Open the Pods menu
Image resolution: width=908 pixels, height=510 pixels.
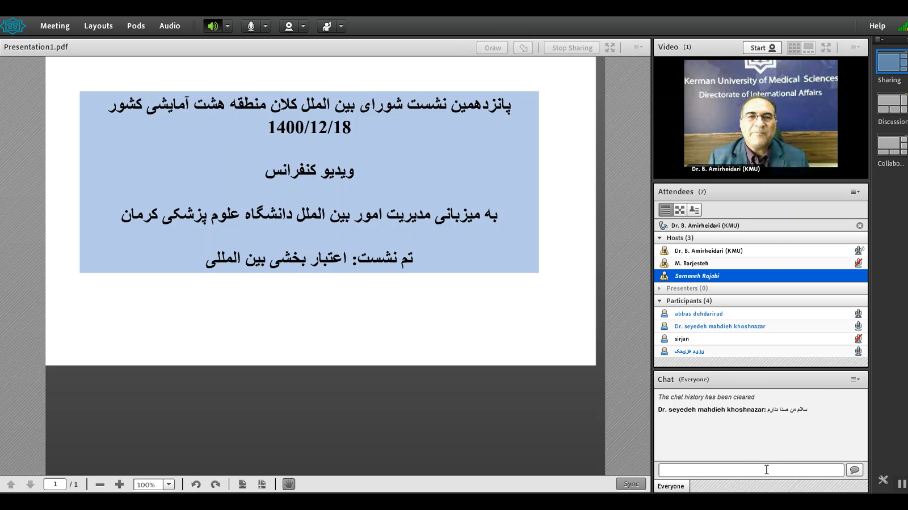(x=136, y=26)
